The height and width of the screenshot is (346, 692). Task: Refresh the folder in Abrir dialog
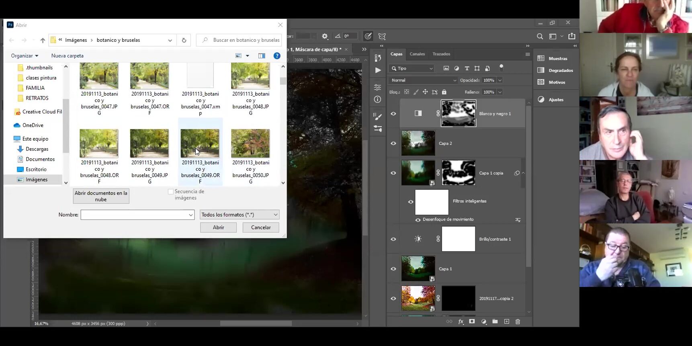(x=184, y=40)
